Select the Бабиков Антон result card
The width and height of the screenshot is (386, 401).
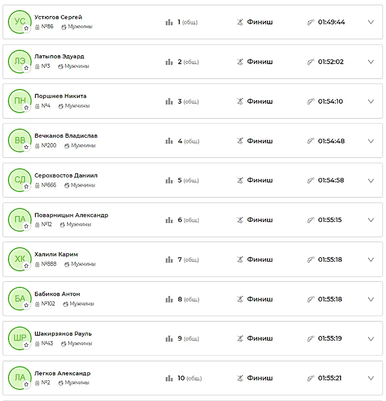(193, 299)
